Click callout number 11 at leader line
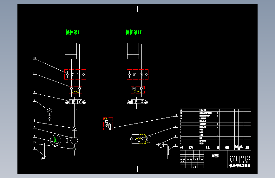275x178 pixels. 35,73
